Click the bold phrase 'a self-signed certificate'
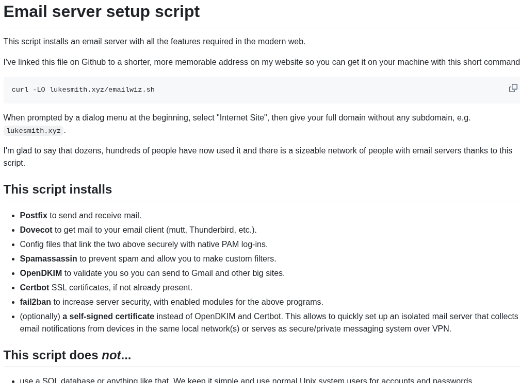520x383 pixels. 108,317
